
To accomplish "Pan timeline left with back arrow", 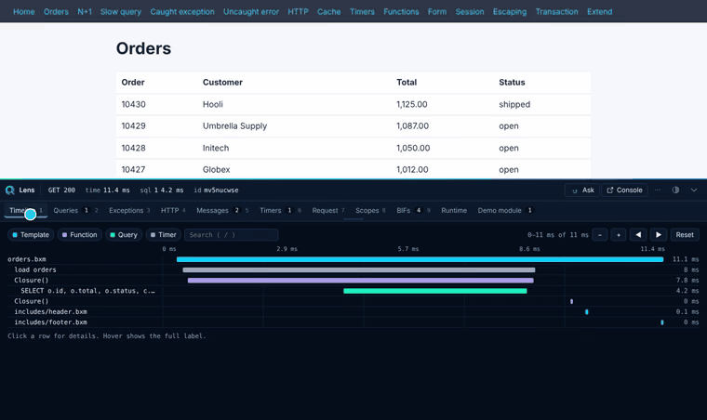I will click(638, 234).
